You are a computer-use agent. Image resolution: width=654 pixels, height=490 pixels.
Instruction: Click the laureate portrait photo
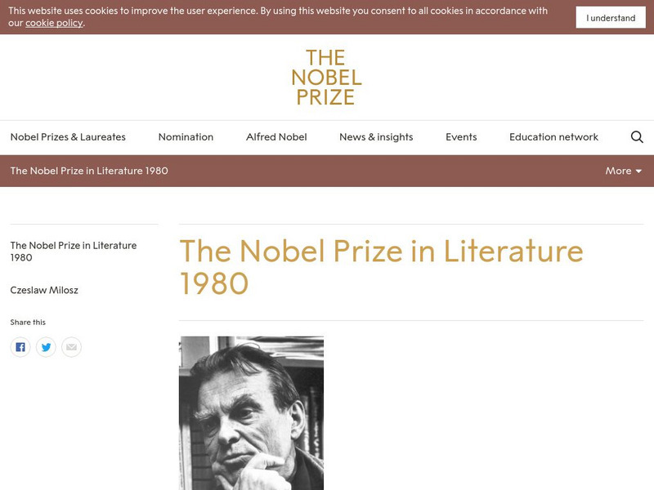pyautogui.click(x=251, y=412)
